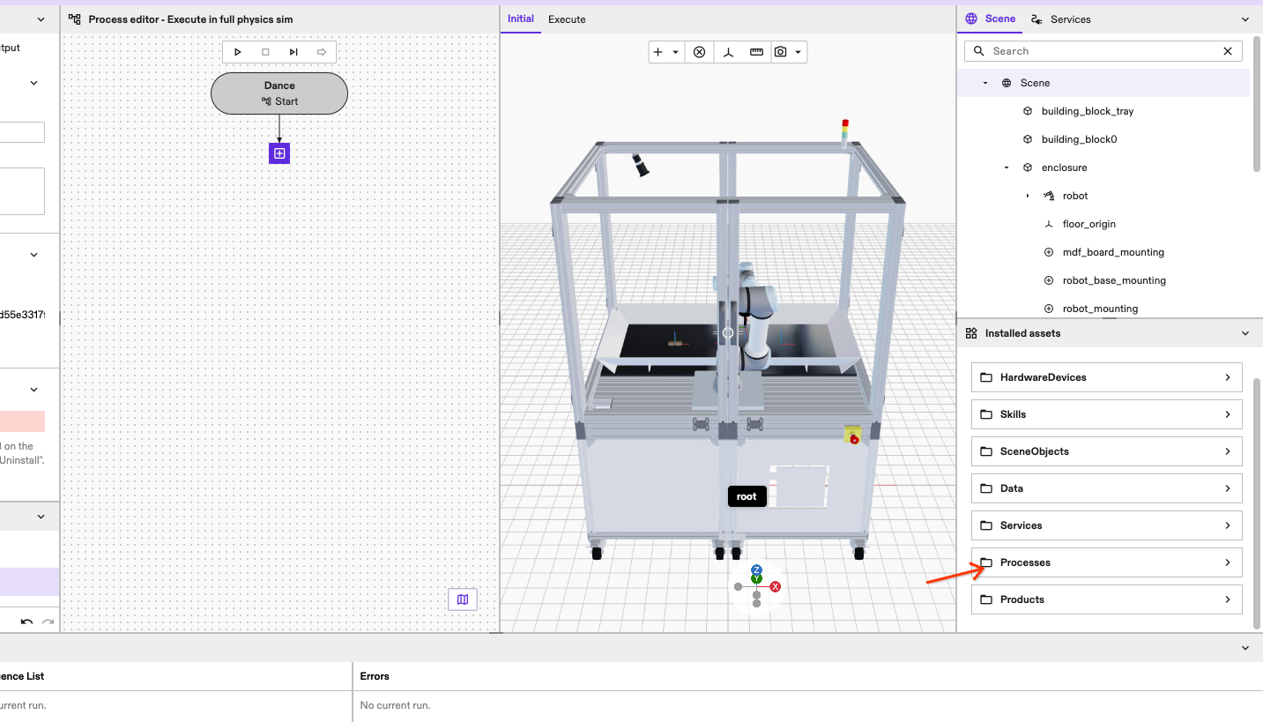The width and height of the screenshot is (1263, 722).
Task: Collapse the Installed assets panel
Action: tap(1244, 333)
